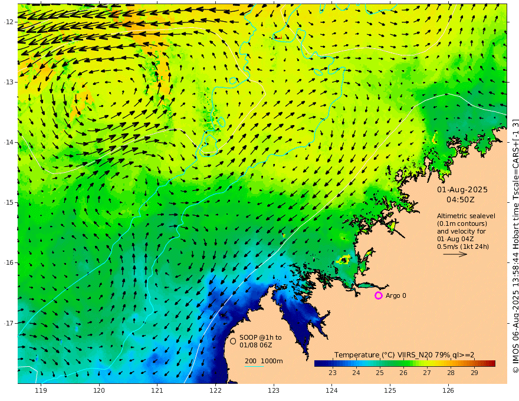Screen dimensions: 519x401
Task: Click the longitude 122 axis label
Action: click(x=215, y=390)
